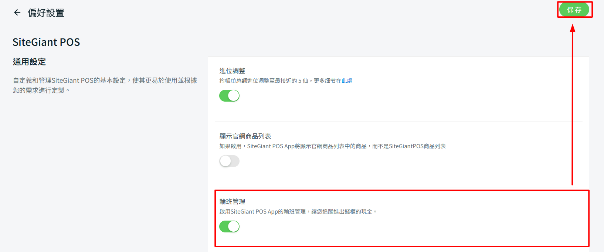Click the 輪班管理 description about tracking cash

point(298,212)
